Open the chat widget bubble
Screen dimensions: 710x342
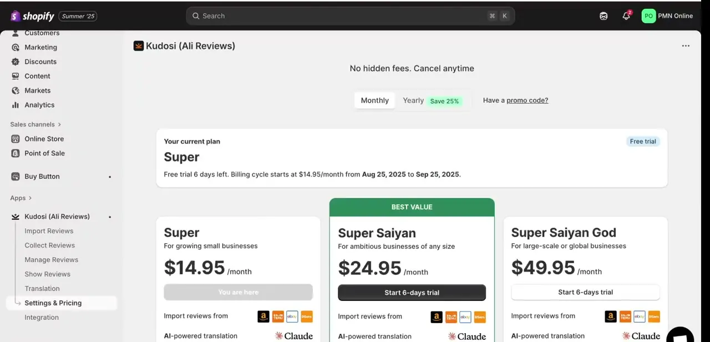coord(680,334)
